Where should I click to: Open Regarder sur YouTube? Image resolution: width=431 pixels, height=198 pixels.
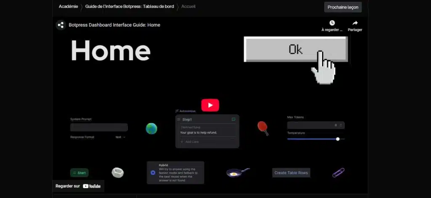click(x=78, y=186)
